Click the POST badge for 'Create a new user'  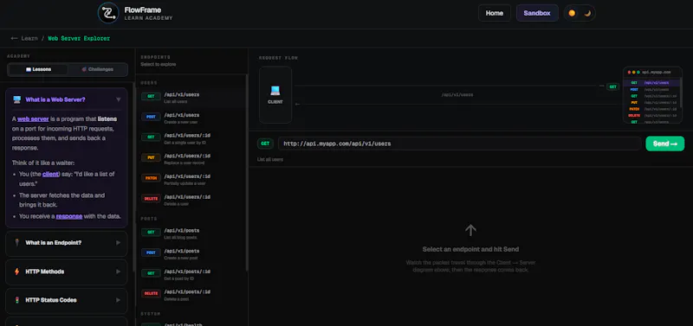(151, 117)
